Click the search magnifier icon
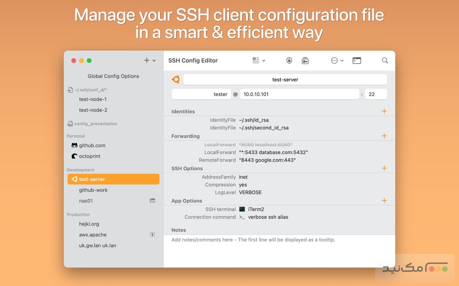The image size is (459, 286). (385, 61)
